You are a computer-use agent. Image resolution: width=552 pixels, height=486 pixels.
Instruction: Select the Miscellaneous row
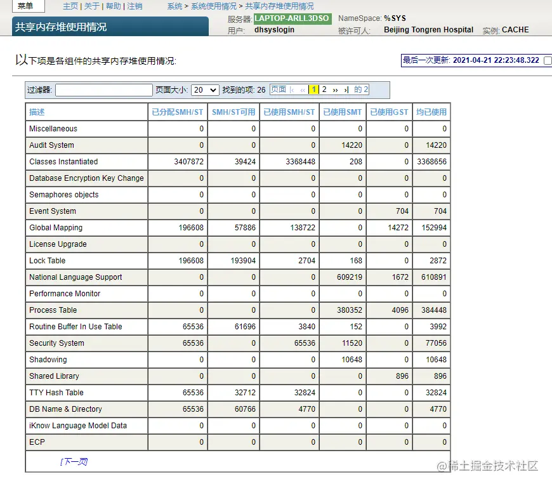pos(238,129)
